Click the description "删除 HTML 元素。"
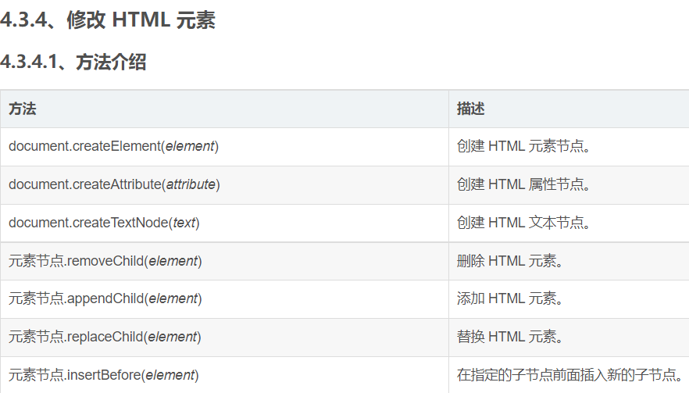 tap(509, 261)
